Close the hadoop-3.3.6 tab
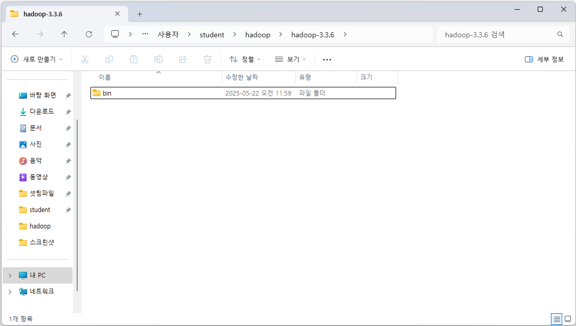The height and width of the screenshot is (326, 576). click(117, 14)
